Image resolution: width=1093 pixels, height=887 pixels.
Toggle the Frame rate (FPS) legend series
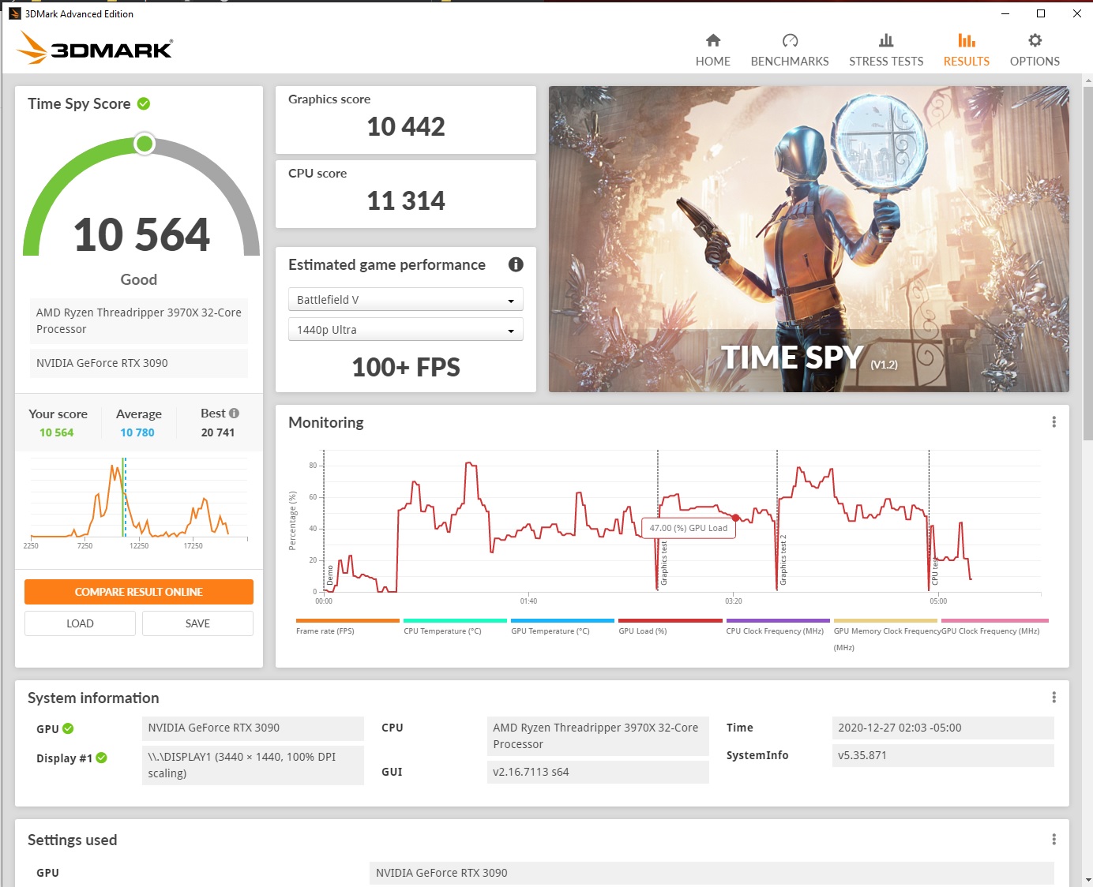click(347, 627)
